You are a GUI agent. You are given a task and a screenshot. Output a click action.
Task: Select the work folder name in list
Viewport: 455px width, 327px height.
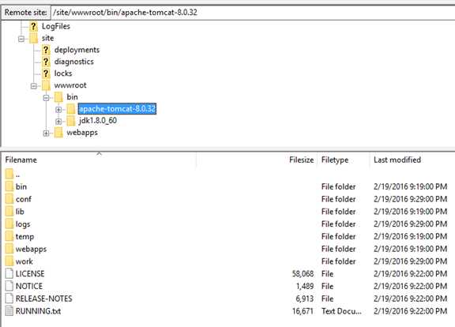coord(24,261)
